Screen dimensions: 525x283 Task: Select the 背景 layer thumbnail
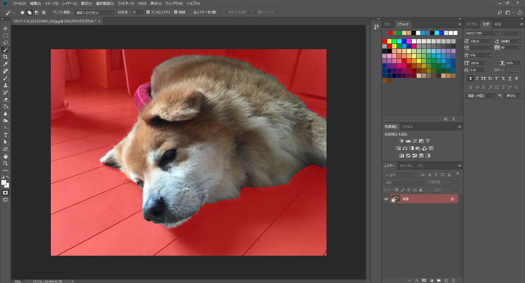[395, 199]
